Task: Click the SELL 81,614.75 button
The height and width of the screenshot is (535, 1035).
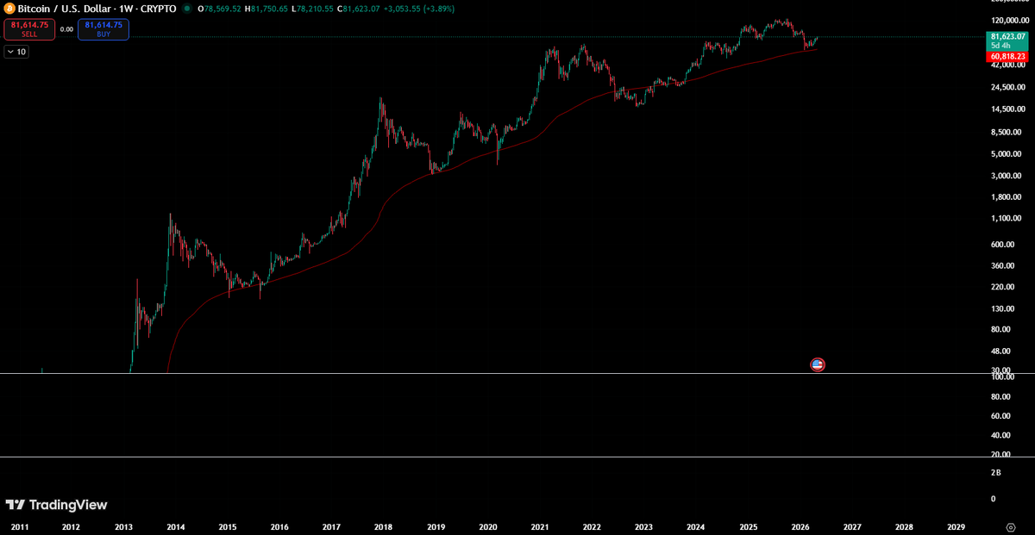Action: coord(30,29)
